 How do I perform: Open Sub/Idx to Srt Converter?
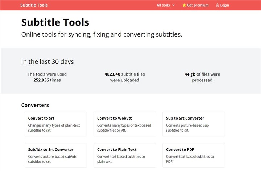pyautogui.click(x=56, y=155)
